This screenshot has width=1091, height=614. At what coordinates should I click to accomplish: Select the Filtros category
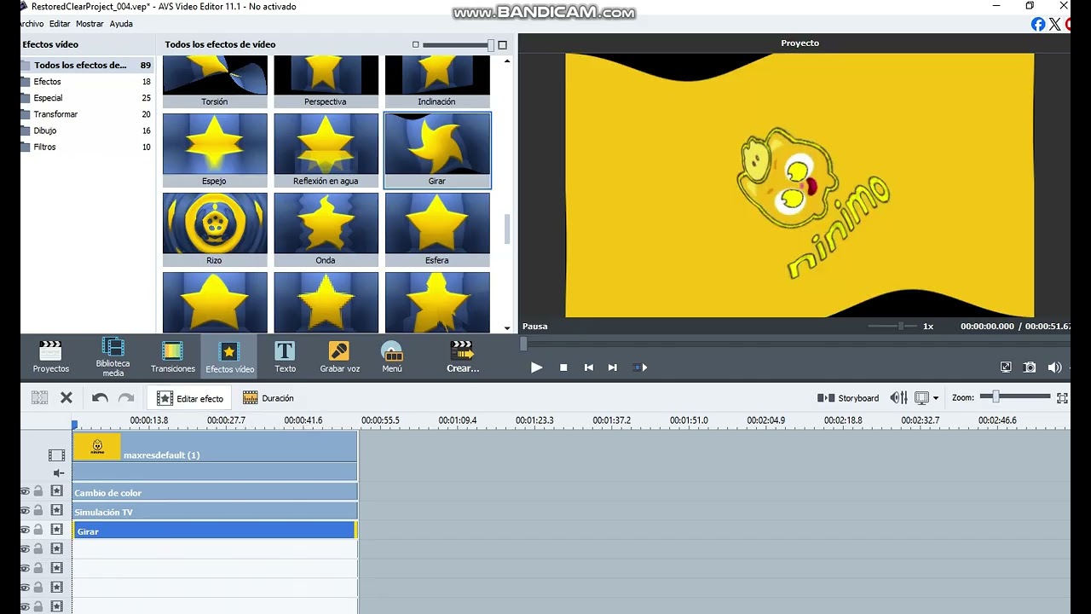pyautogui.click(x=87, y=147)
